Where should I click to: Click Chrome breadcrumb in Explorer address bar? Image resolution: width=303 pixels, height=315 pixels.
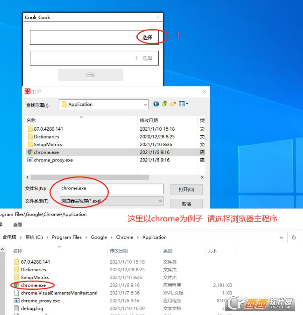[124, 237]
